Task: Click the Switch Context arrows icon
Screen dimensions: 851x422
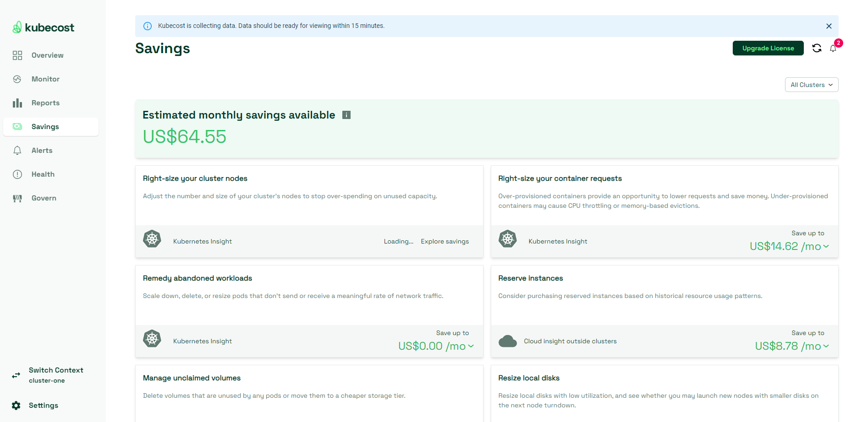Action: 16,375
